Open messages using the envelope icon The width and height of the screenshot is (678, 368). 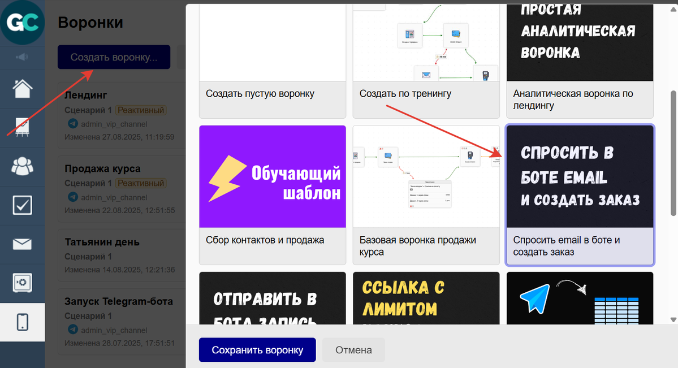(x=23, y=244)
